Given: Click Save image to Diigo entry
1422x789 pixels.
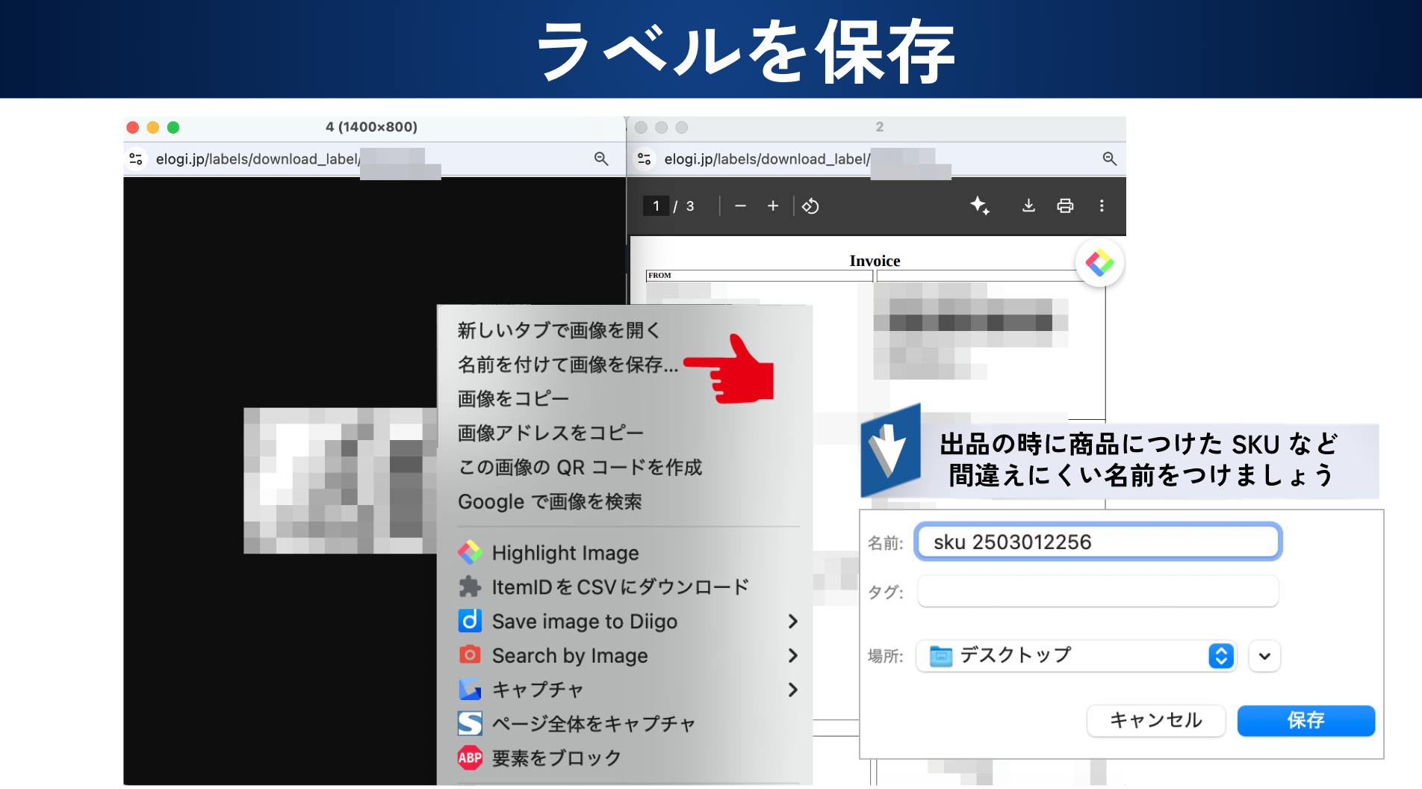Looking at the screenshot, I should pos(585,622).
